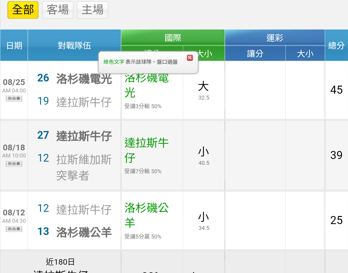This screenshot has height=273, width=348.
Task: Click total score 39
Action: [x=336, y=155]
